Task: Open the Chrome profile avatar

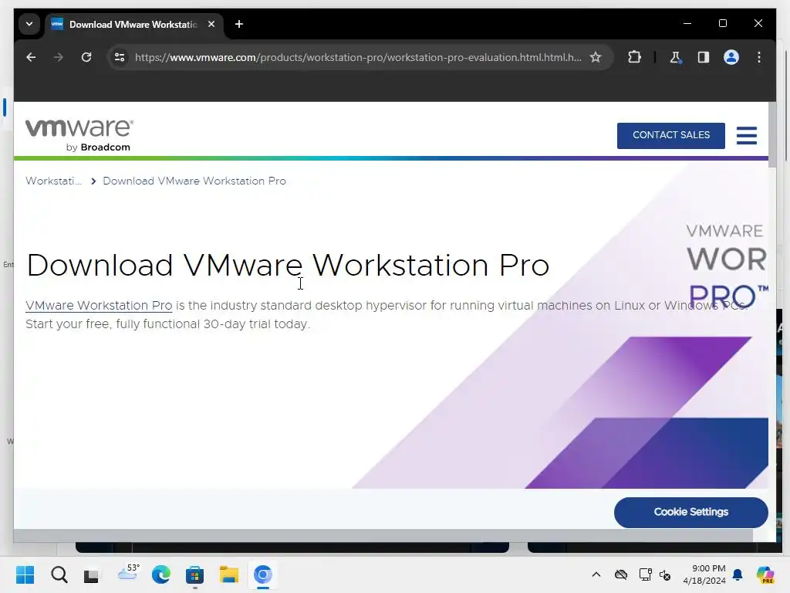Action: (x=731, y=57)
